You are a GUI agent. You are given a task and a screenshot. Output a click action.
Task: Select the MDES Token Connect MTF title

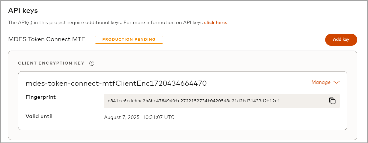tap(47, 39)
